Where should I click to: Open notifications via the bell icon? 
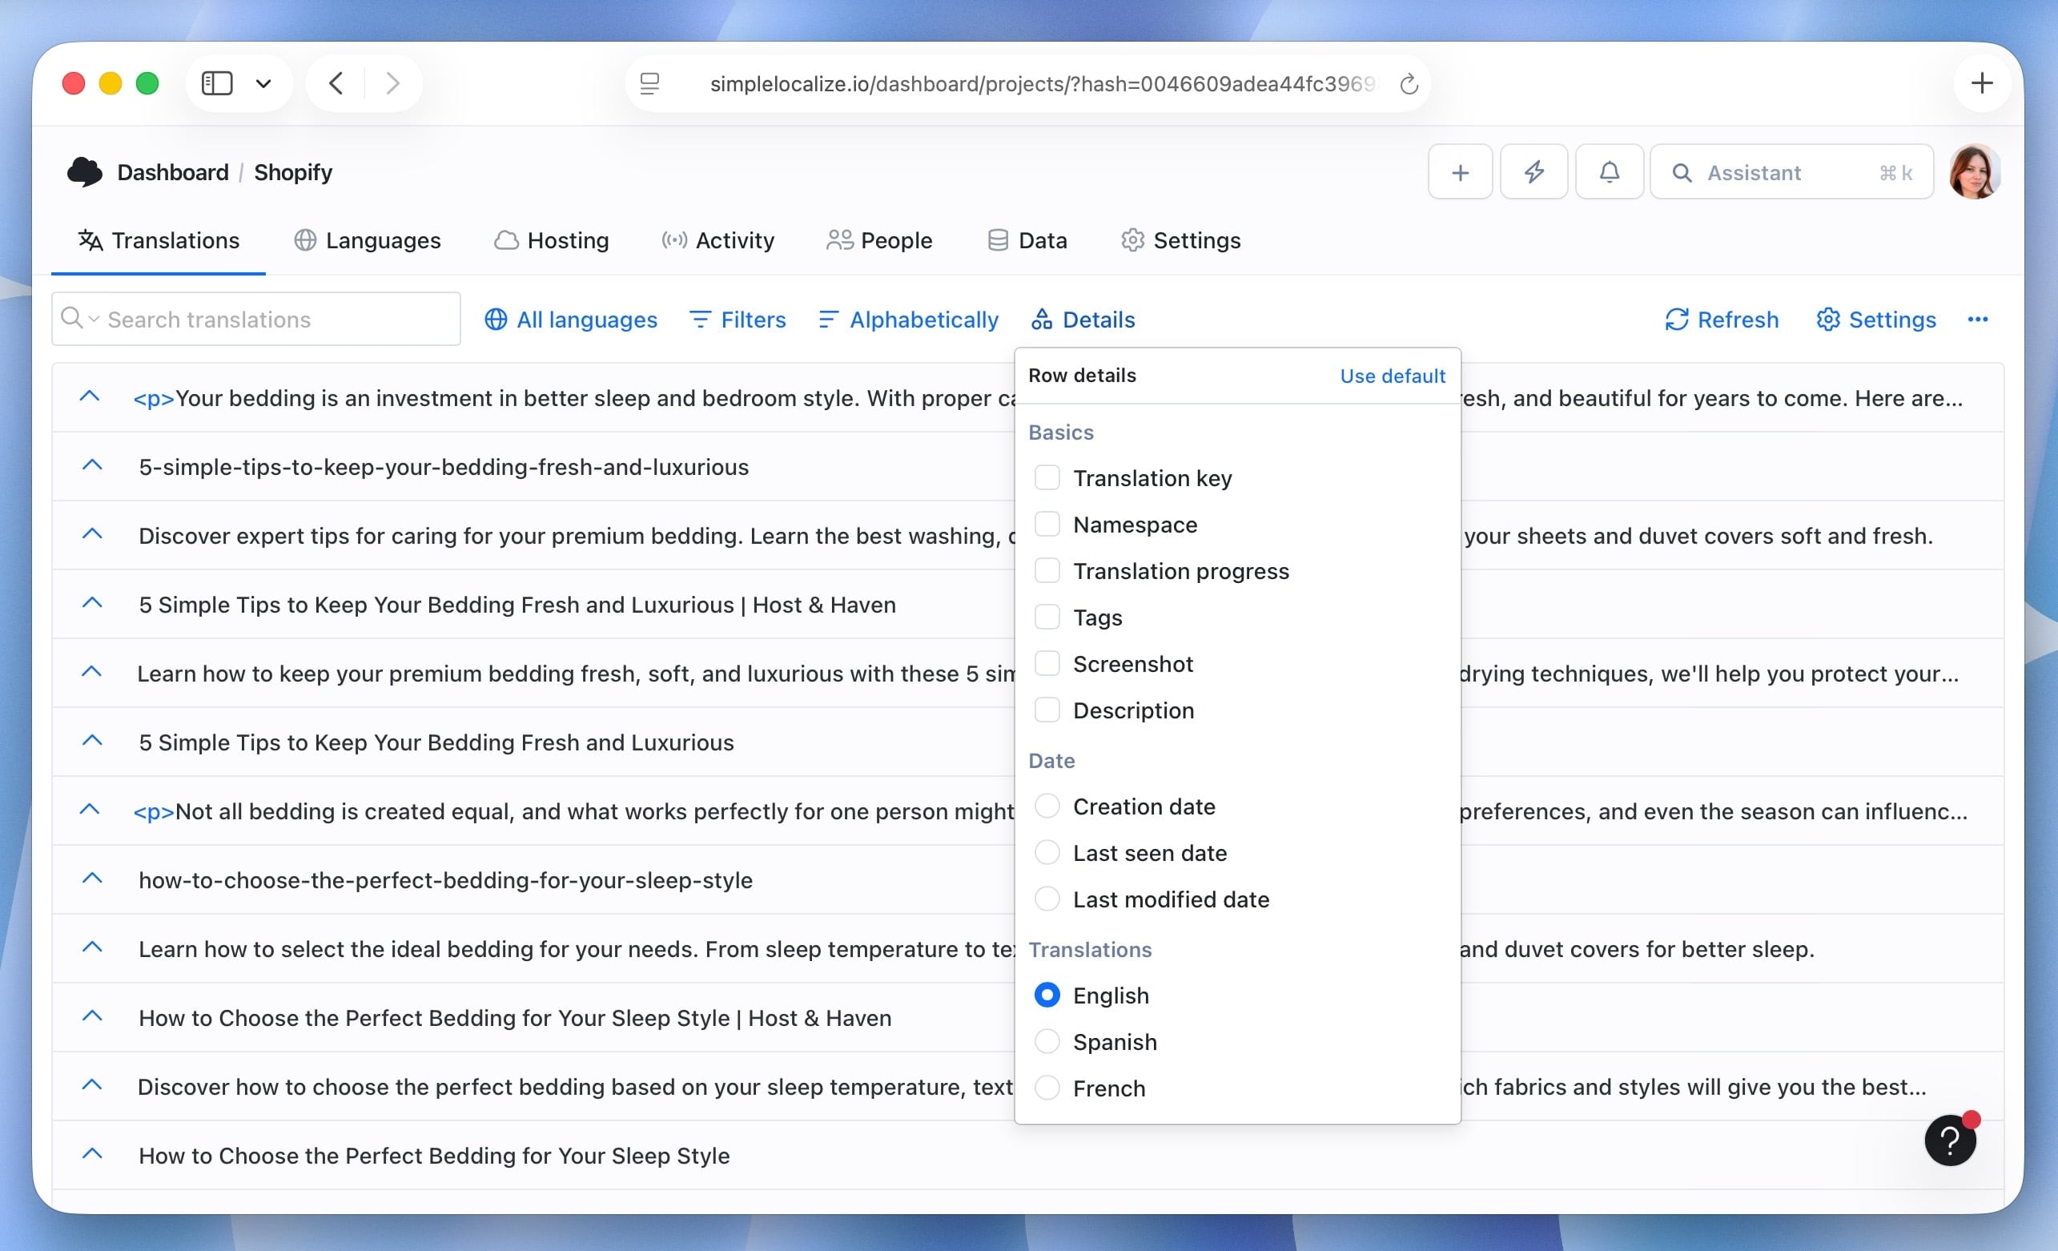point(1608,172)
